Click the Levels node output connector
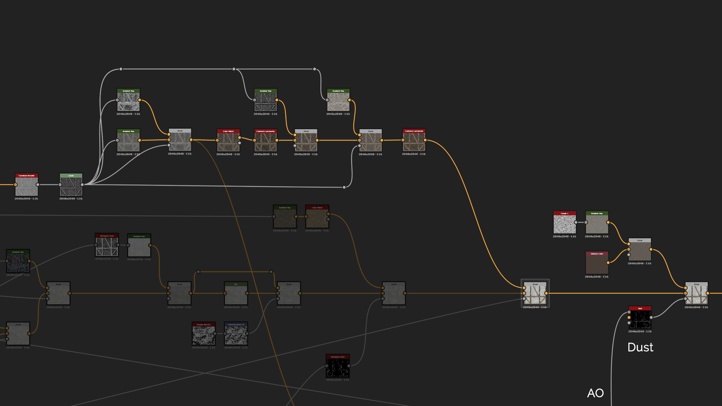Viewport: 722px width, 406px height. 82,185
